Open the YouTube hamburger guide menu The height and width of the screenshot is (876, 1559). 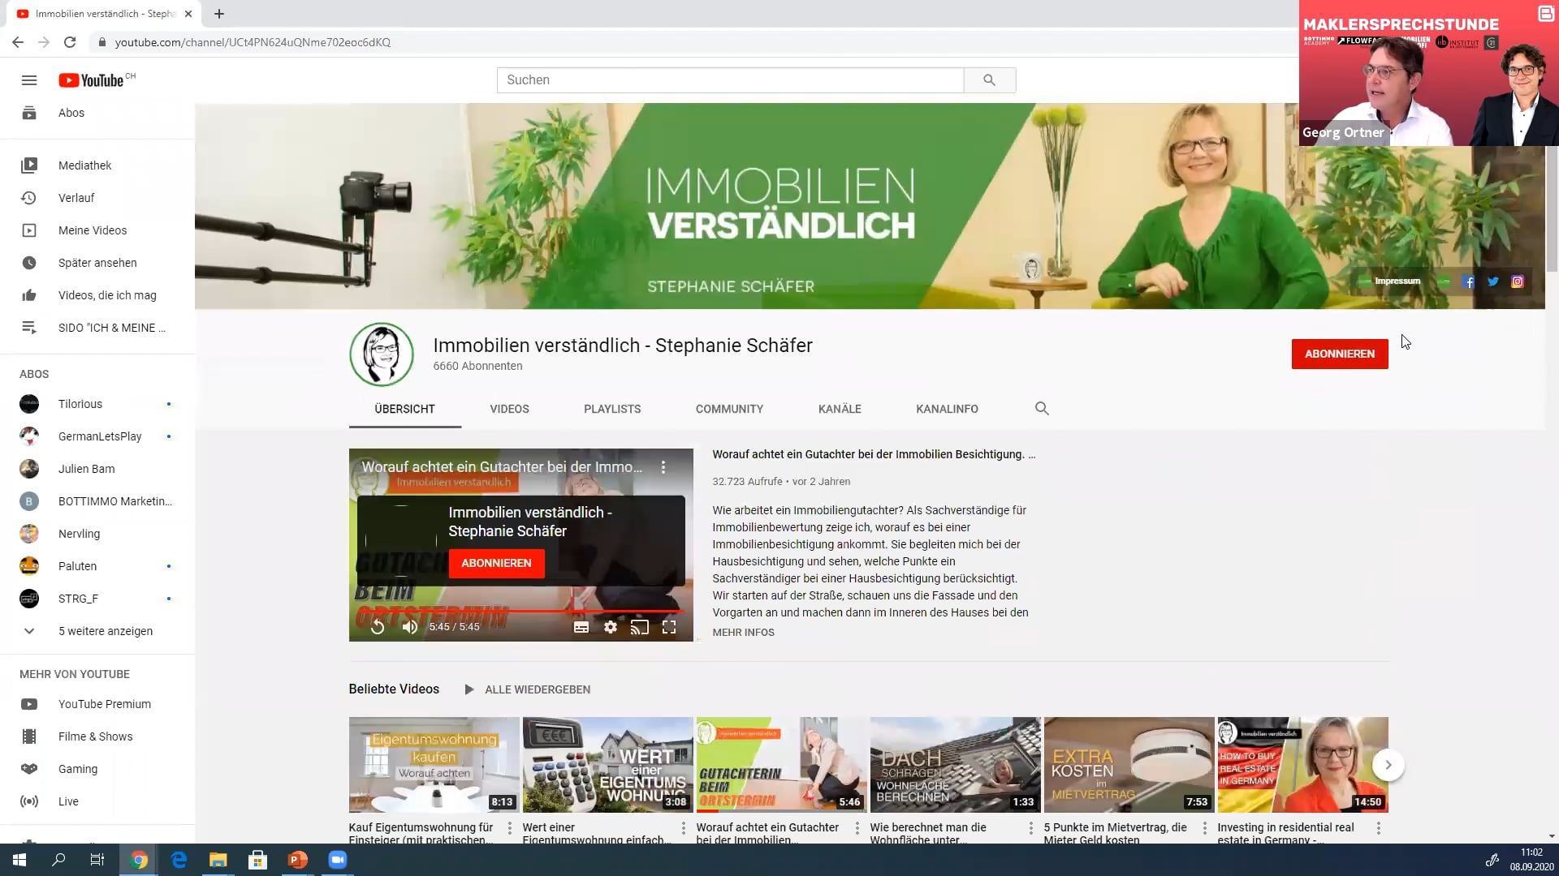(x=29, y=80)
